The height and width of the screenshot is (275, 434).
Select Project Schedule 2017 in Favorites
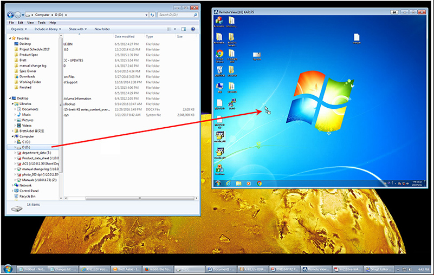pos(34,49)
